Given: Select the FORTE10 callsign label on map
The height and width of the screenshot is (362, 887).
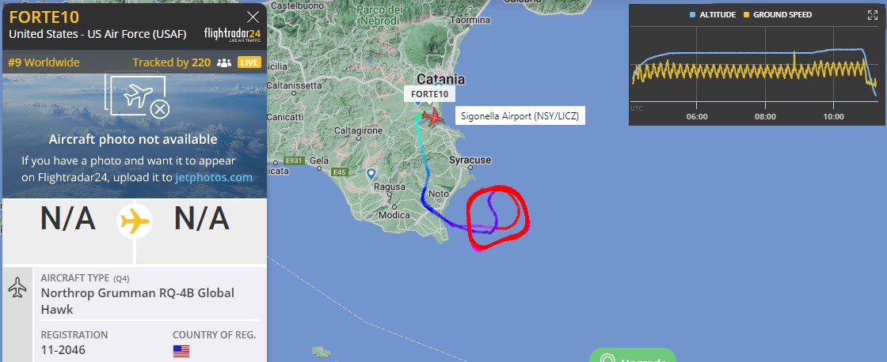Looking at the screenshot, I should coord(429,94).
